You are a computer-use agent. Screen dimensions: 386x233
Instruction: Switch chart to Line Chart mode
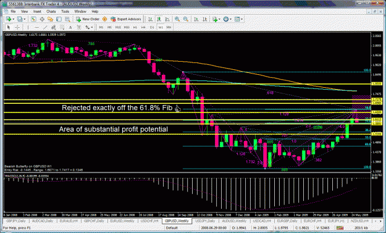pyautogui.click(x=167, y=19)
